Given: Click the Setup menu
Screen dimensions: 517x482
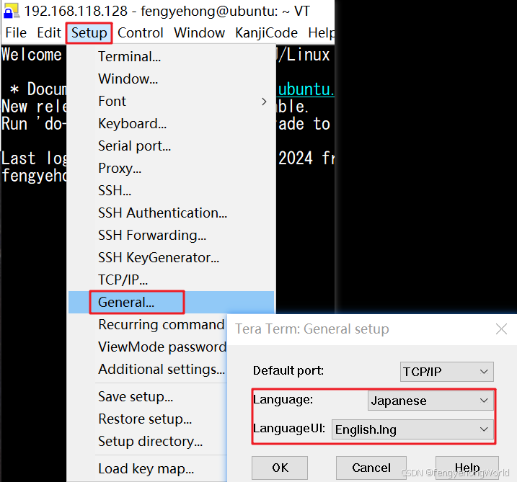Looking at the screenshot, I should [x=89, y=32].
